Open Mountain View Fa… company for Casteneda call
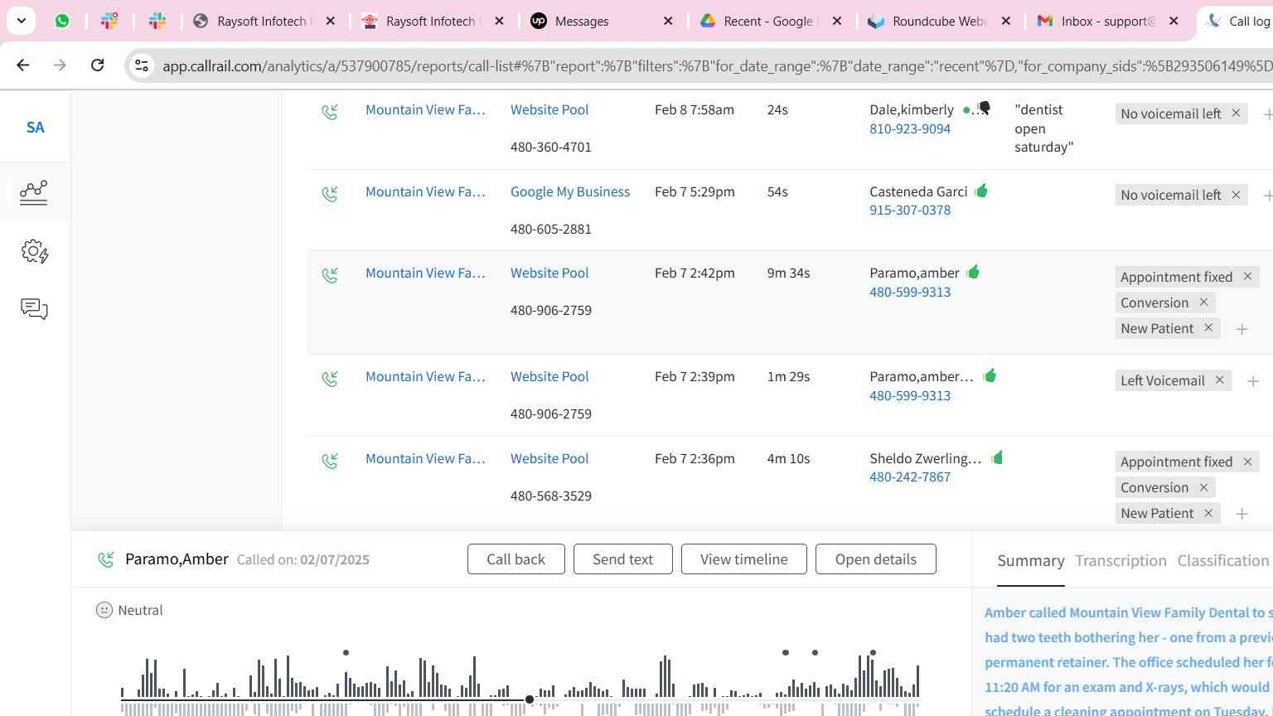The width and height of the screenshot is (1273, 716). [425, 191]
